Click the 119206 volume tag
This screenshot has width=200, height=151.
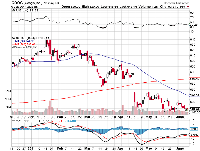pos(195,113)
